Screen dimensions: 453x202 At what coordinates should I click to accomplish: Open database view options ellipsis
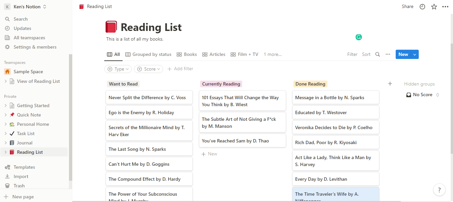388,54
